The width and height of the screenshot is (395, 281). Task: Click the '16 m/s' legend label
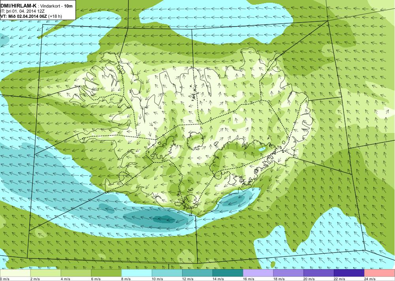(x=248, y=279)
